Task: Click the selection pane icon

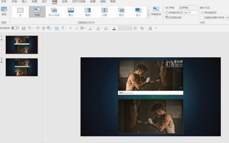Action: pos(150,28)
